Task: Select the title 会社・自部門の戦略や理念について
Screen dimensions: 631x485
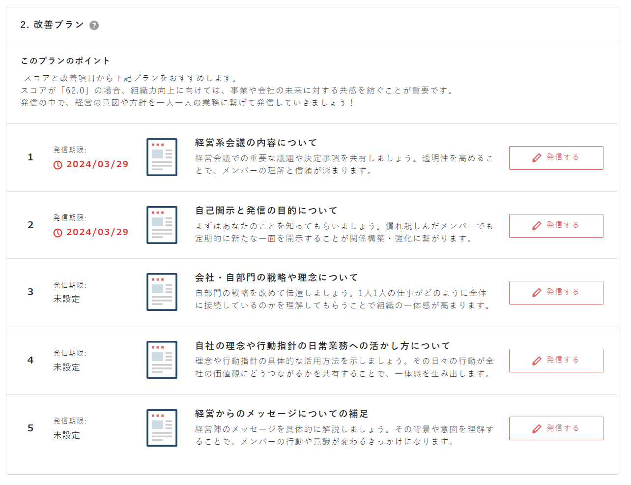Action: [277, 277]
